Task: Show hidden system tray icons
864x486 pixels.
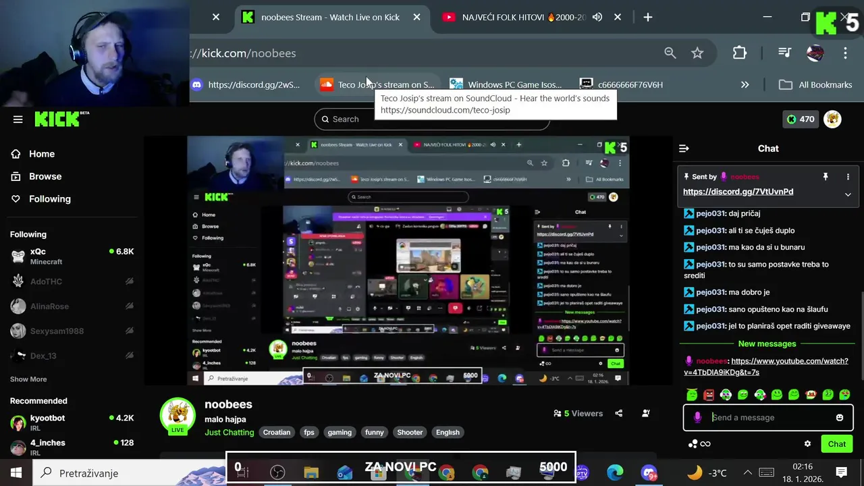Action: tap(747, 473)
